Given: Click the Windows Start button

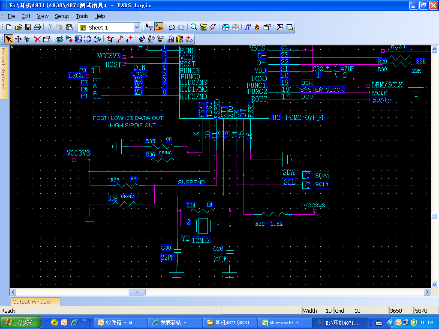Looking at the screenshot, I should (21, 323).
